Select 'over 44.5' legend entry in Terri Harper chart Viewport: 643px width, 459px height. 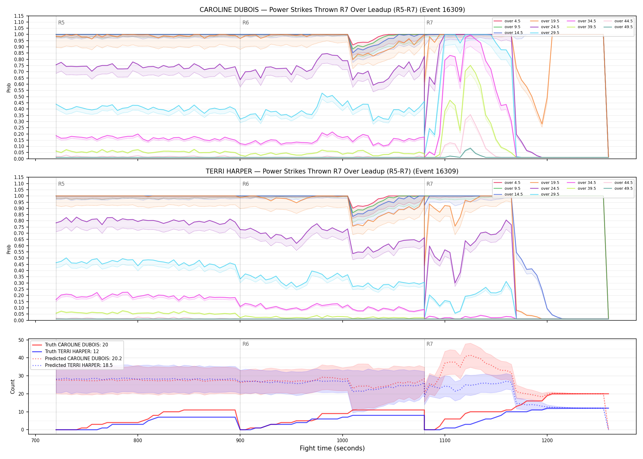tap(618, 183)
